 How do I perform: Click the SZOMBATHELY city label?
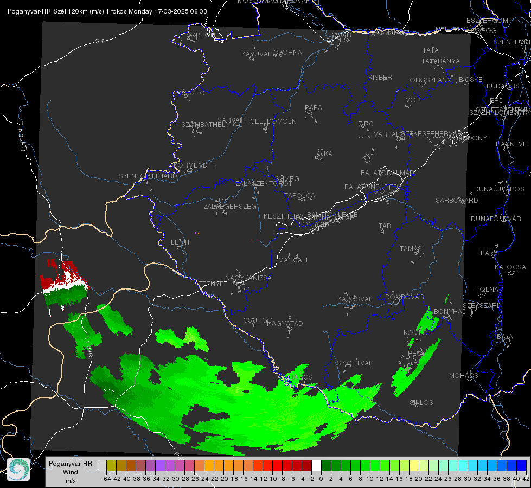(205, 125)
